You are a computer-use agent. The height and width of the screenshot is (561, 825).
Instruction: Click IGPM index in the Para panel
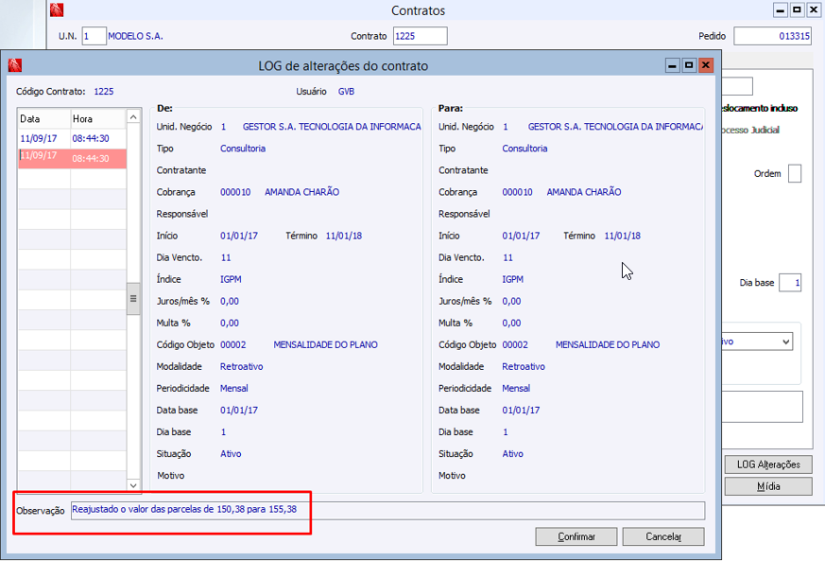point(512,279)
